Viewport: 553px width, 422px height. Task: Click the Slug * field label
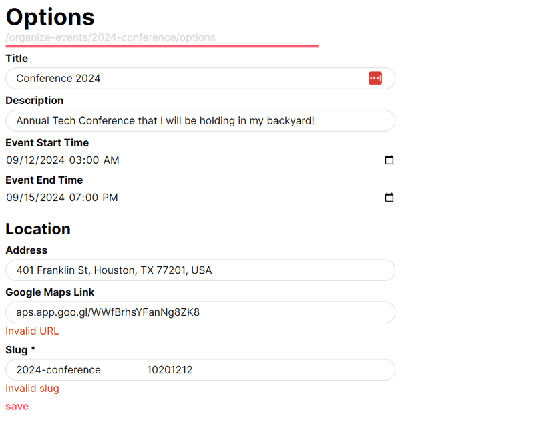(x=21, y=350)
